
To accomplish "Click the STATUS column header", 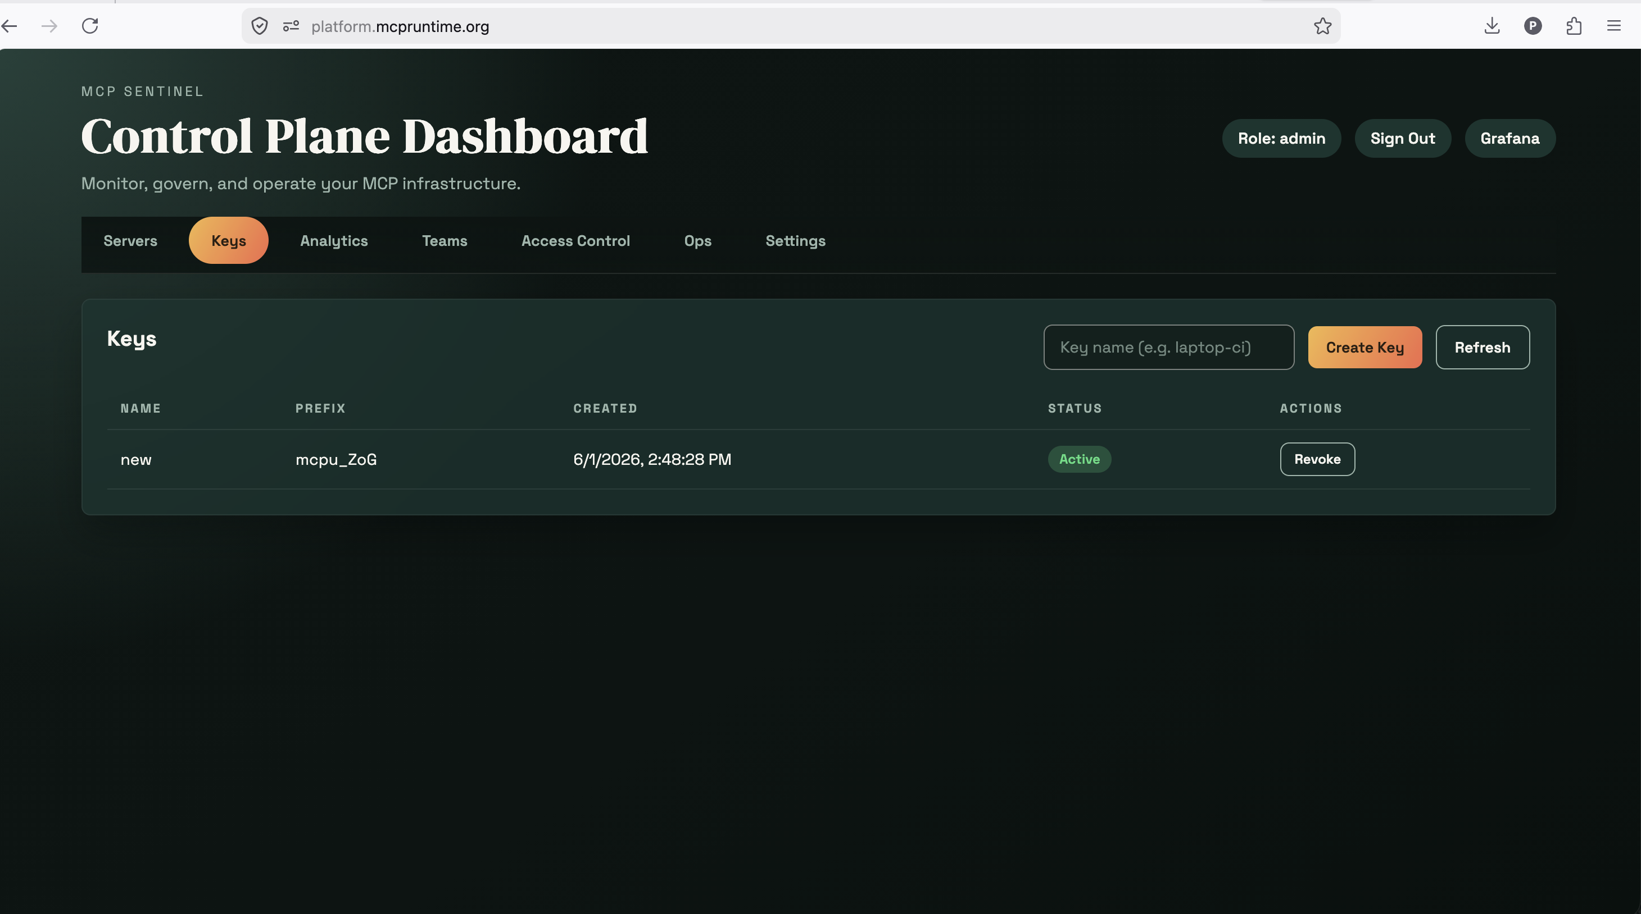I will coord(1075,409).
